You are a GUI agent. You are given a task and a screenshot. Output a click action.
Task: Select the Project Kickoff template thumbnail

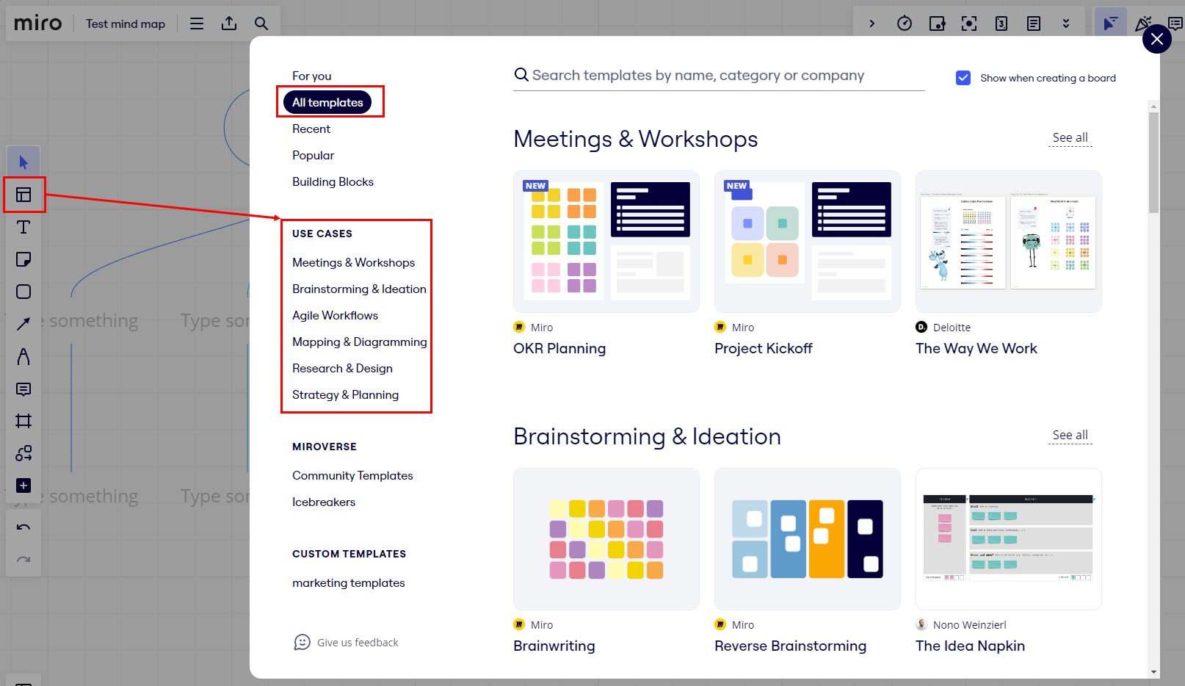click(808, 242)
